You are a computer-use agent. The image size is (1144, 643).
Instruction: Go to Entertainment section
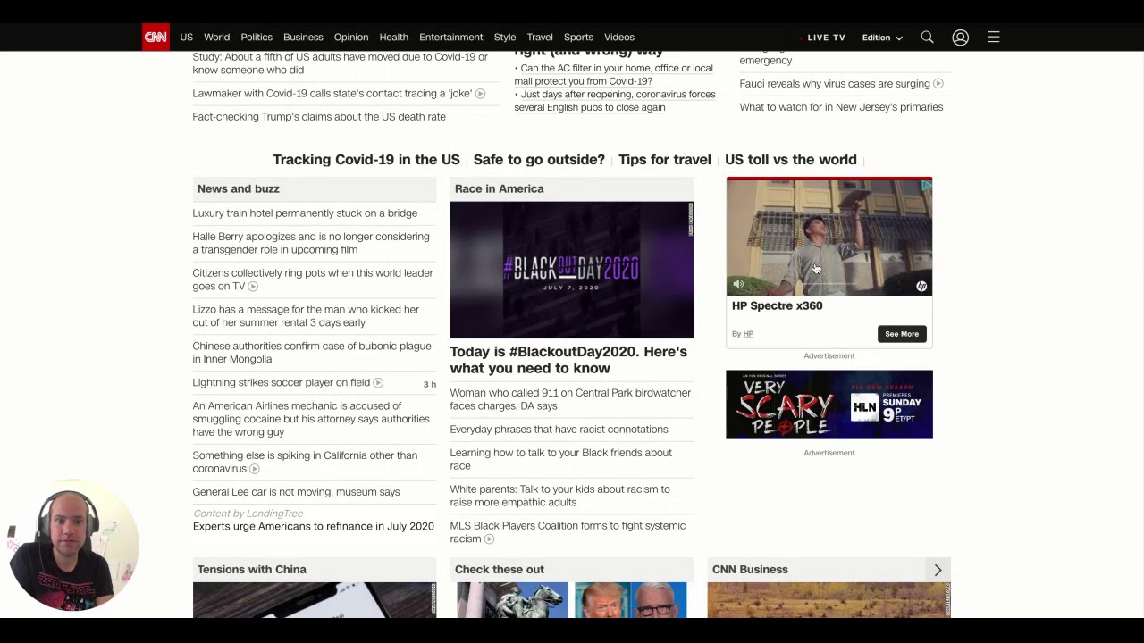click(450, 38)
